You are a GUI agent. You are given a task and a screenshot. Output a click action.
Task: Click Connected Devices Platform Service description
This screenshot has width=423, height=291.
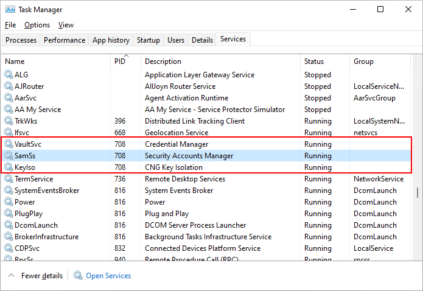click(203, 248)
